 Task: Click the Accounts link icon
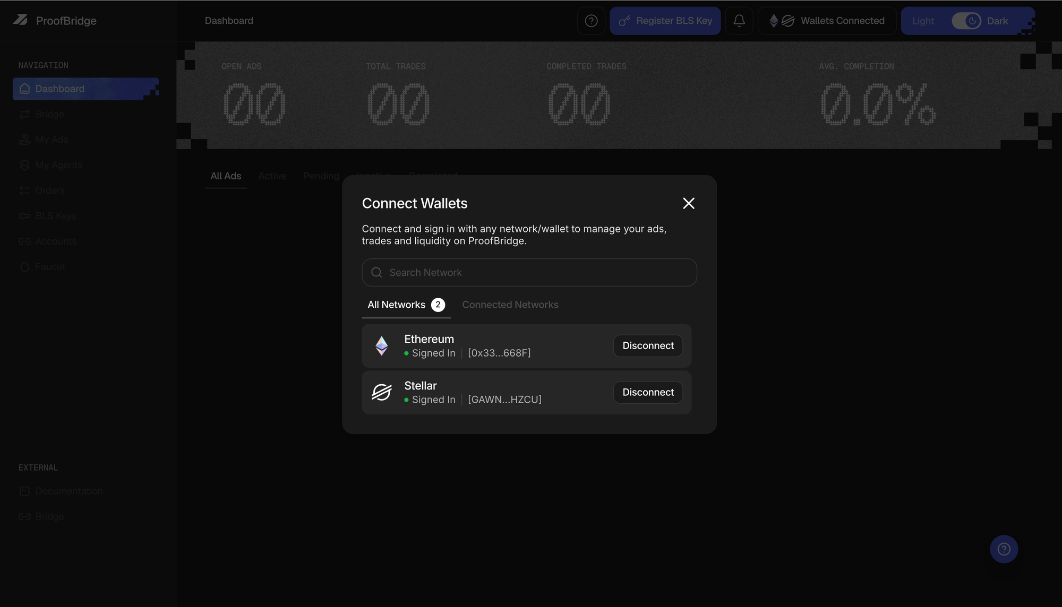point(24,241)
